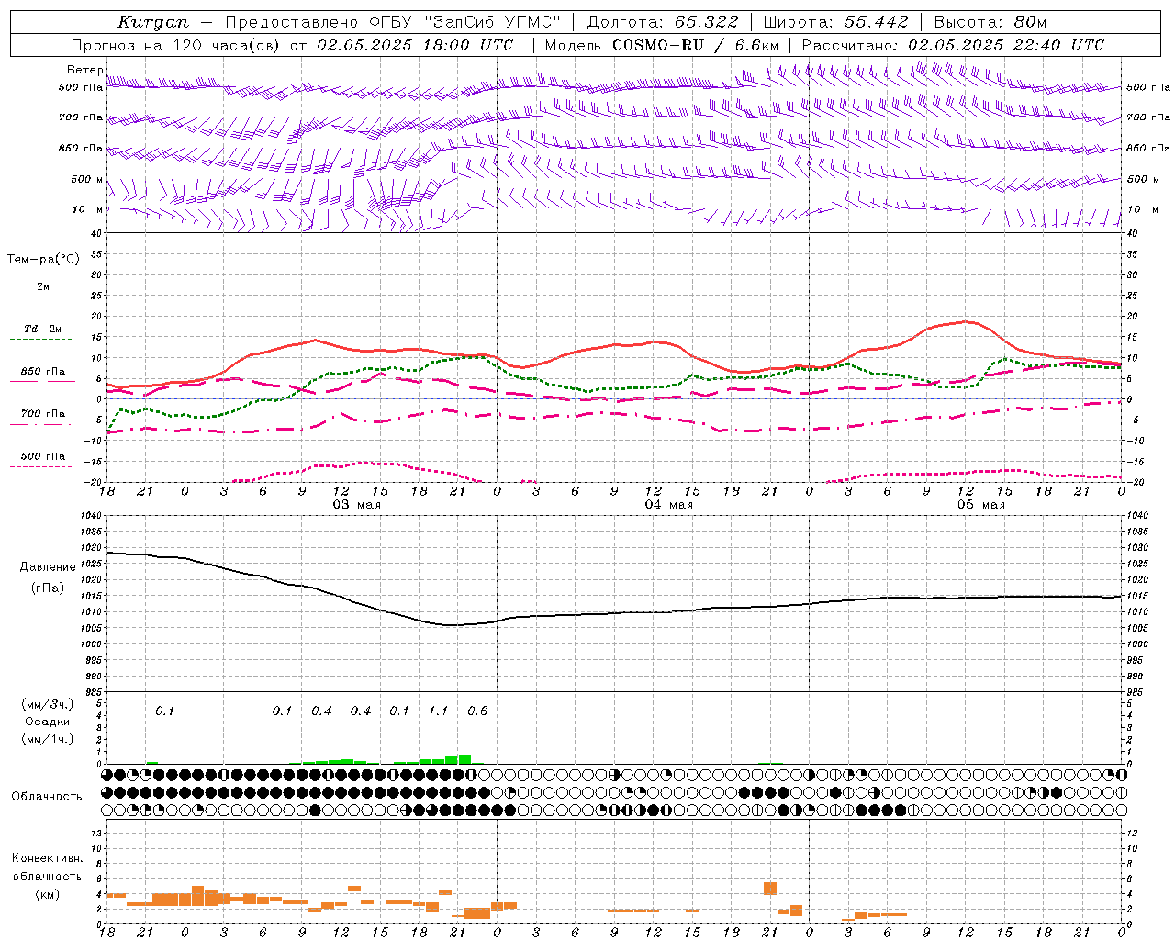Click the '03 мая' date label
Viewport: 1175px width, 940px height.
pyautogui.click(x=356, y=505)
